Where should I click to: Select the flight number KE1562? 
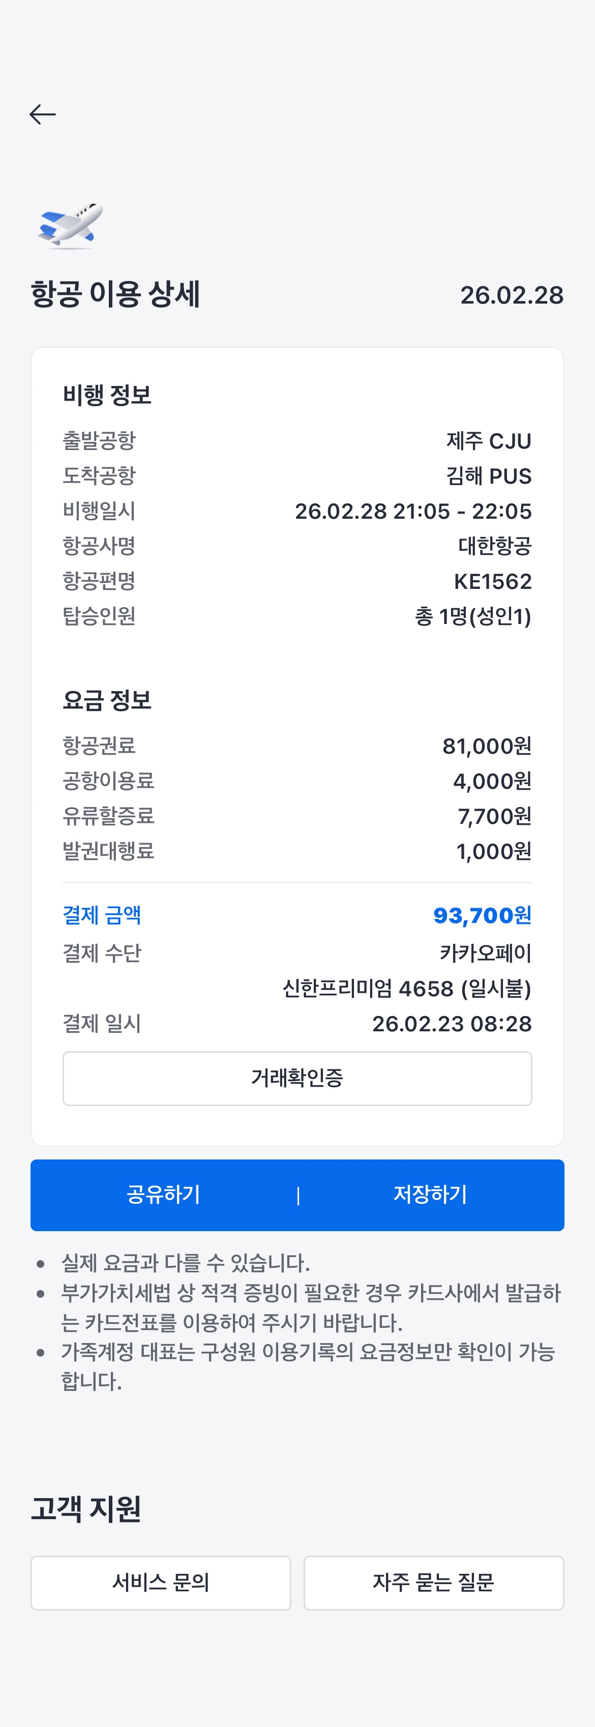point(492,581)
